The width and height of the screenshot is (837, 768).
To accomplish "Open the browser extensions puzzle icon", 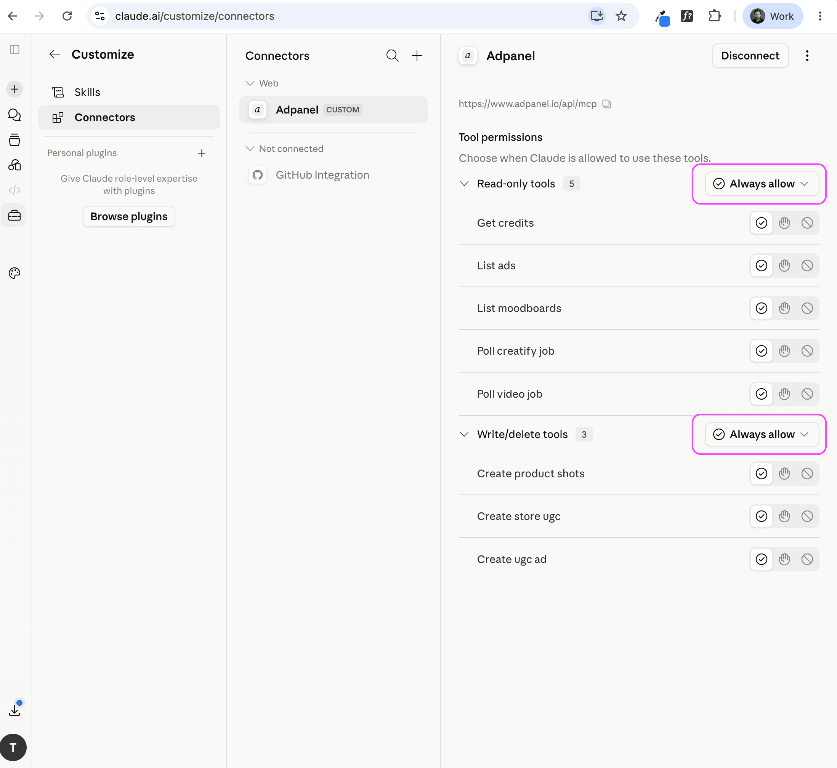I will (714, 16).
